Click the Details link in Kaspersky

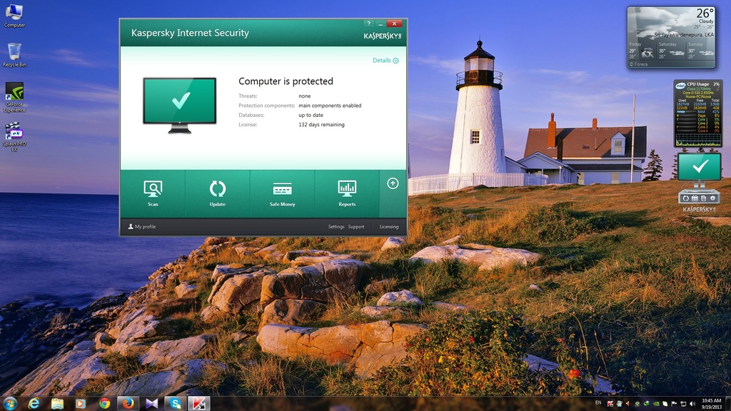385,60
